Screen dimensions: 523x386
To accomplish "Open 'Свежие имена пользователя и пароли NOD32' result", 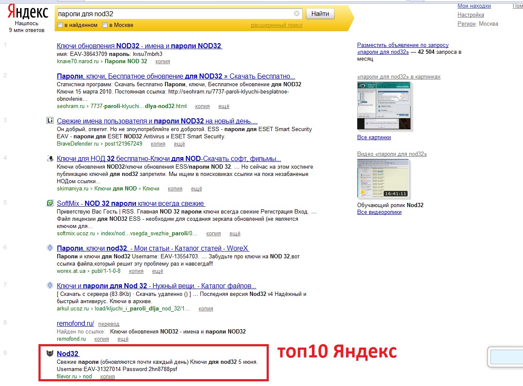I will (x=157, y=121).
